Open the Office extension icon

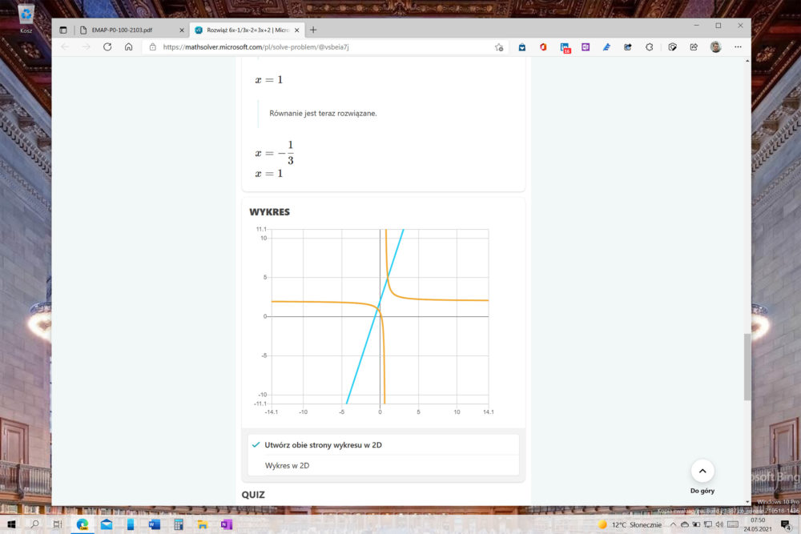pyautogui.click(x=543, y=47)
